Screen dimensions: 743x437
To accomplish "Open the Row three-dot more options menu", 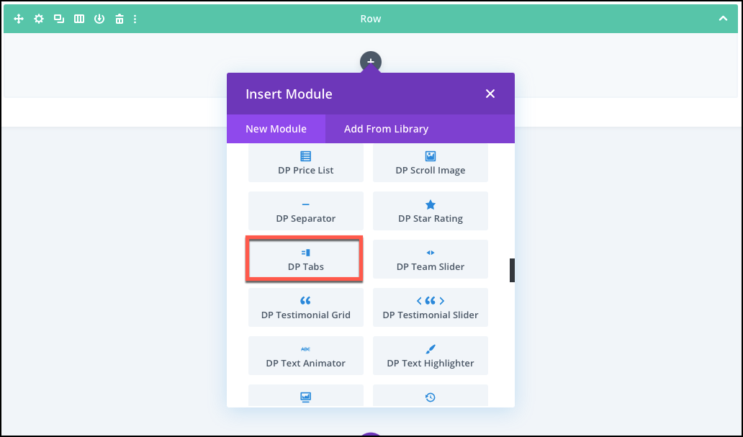I will [x=135, y=19].
